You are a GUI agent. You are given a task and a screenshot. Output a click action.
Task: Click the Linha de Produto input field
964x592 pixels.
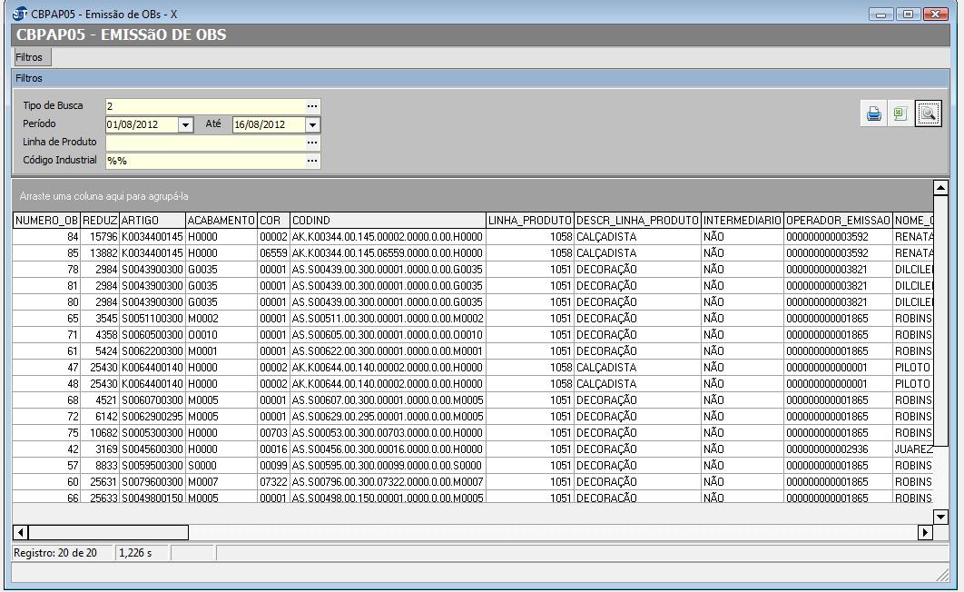click(x=204, y=143)
